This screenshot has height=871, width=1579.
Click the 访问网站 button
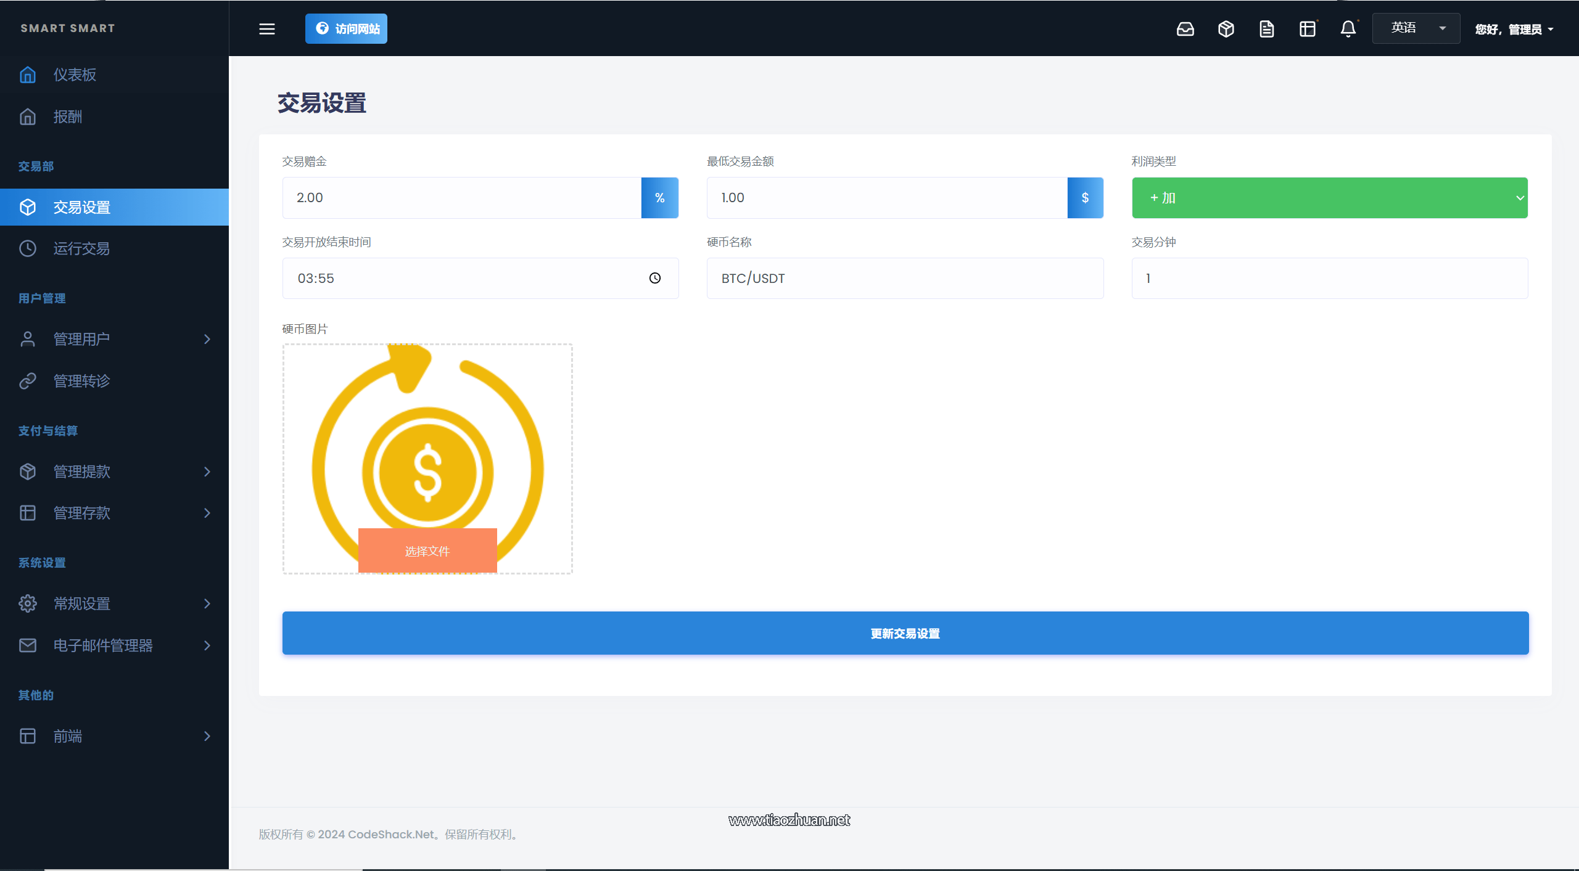tap(346, 29)
